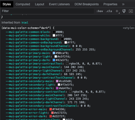
Task: Select property --mui-palette-primary-contrastTextChannel
Action: (x=40, y=78)
